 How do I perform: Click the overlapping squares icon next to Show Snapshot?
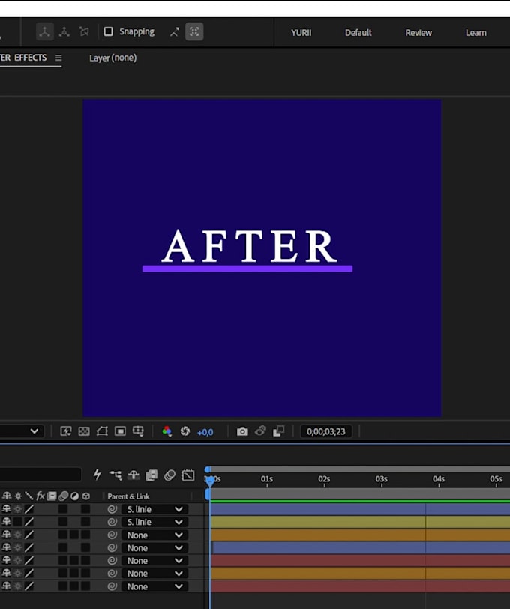click(278, 431)
